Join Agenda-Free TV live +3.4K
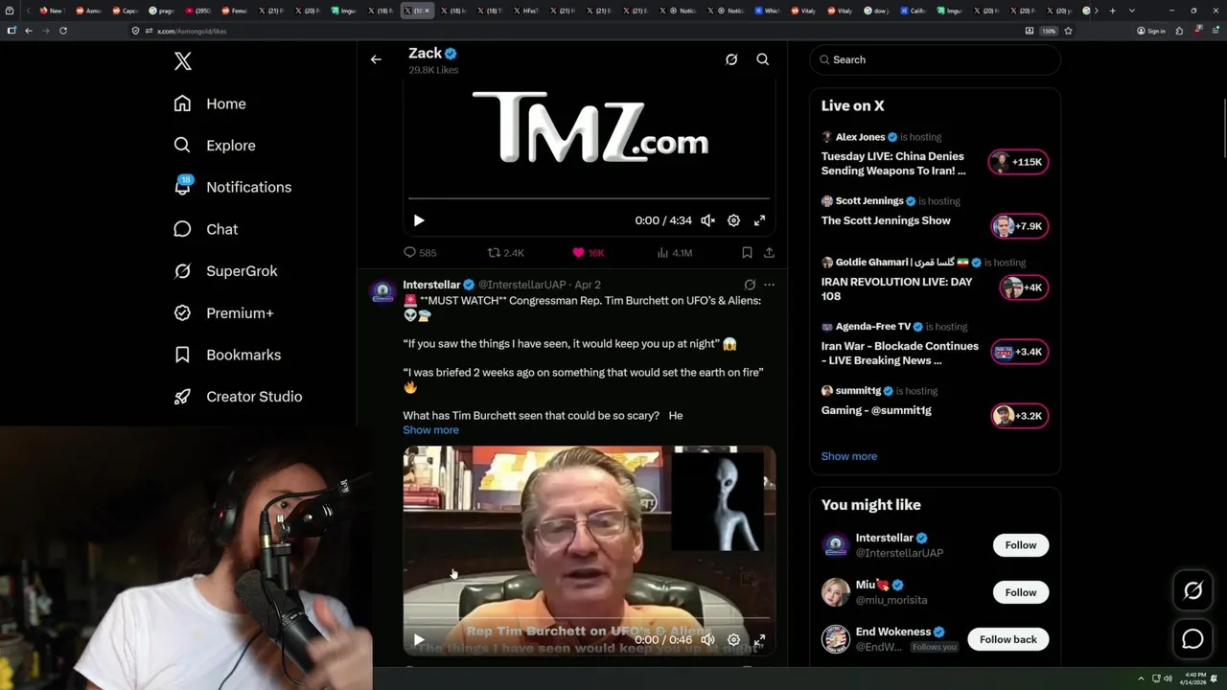Screen dimensions: 1227x690 (x=1019, y=352)
